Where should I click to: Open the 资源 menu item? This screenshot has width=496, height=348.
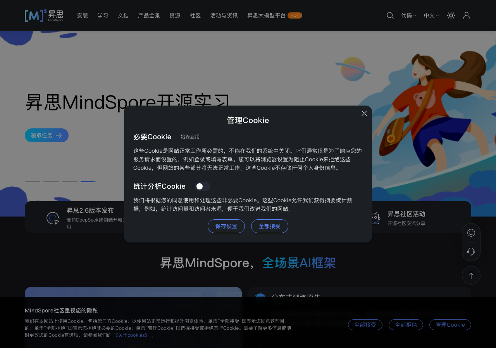(175, 15)
